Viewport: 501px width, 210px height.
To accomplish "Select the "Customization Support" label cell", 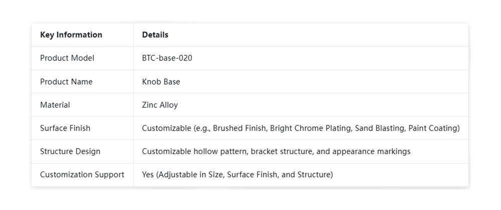I will click(82, 175).
